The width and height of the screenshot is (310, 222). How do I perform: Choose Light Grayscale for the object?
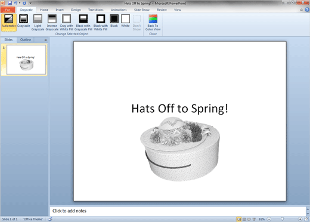(38, 23)
